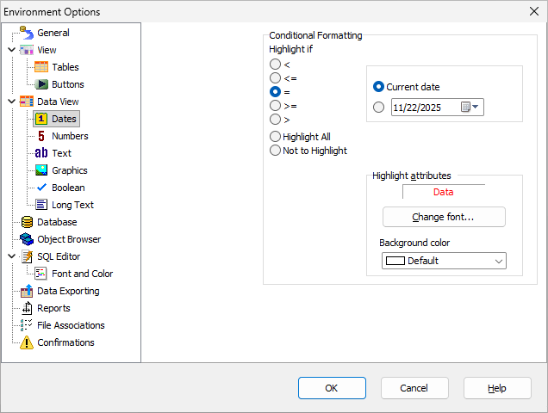Go to File Associations in tree
The image size is (548, 413).
[x=71, y=325]
